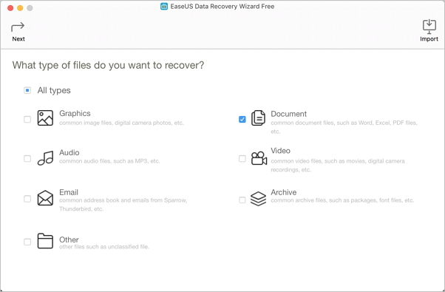Screen dimensions: 445x292
Task: Select the Graphics picture icon
Action: pyautogui.click(x=45, y=118)
